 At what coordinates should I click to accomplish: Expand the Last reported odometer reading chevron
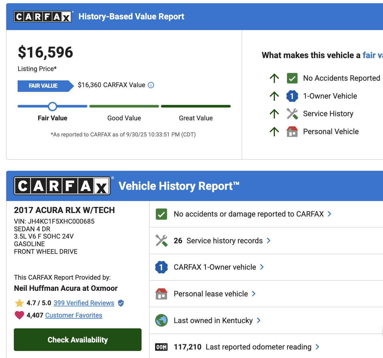click(x=318, y=347)
